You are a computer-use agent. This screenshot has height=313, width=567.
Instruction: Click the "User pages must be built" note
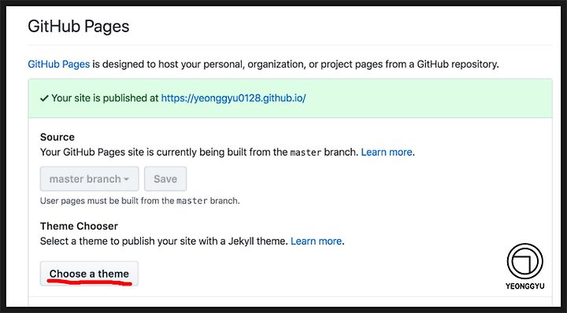[x=139, y=201]
